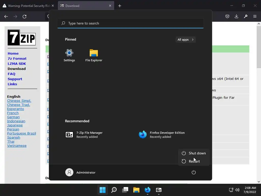Choose Restart from power menu
This screenshot has height=196, width=261.
tap(194, 161)
